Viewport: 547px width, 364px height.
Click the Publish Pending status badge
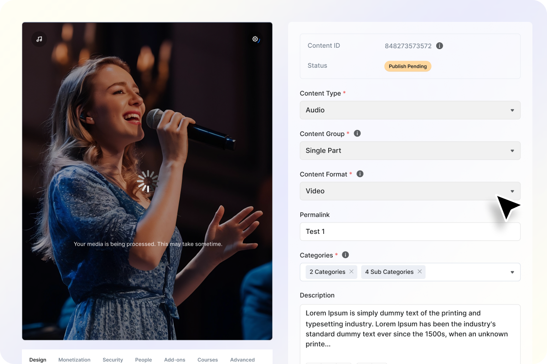click(x=408, y=66)
